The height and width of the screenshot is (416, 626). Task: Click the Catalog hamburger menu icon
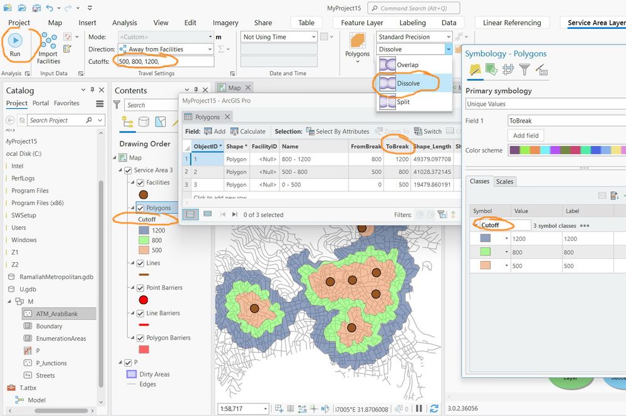coord(100,104)
